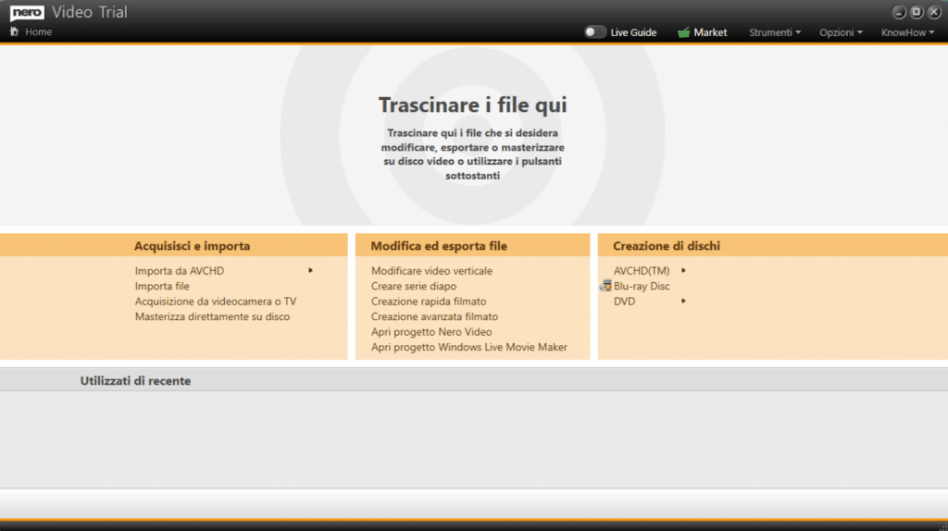
Task: Select AVCHD(TM) disc creation
Action: click(642, 271)
